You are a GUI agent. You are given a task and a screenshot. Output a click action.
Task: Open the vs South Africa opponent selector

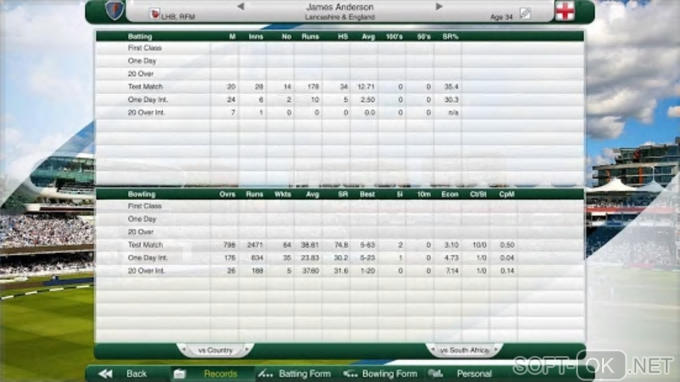(465, 350)
